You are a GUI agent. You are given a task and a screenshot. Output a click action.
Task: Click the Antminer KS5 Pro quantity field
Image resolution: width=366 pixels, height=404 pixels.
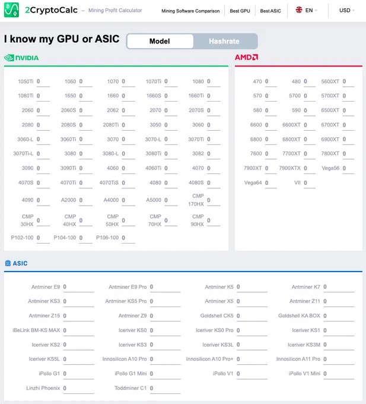(x=165, y=302)
